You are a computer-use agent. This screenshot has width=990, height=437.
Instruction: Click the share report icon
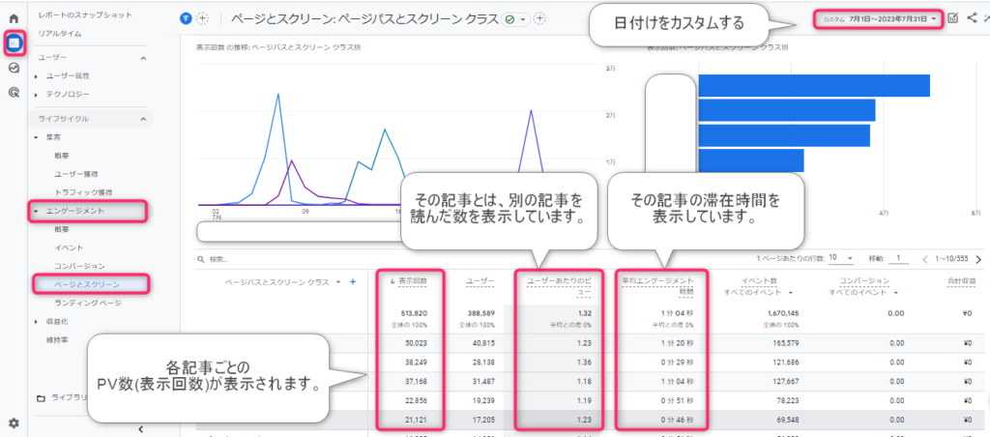tap(971, 18)
